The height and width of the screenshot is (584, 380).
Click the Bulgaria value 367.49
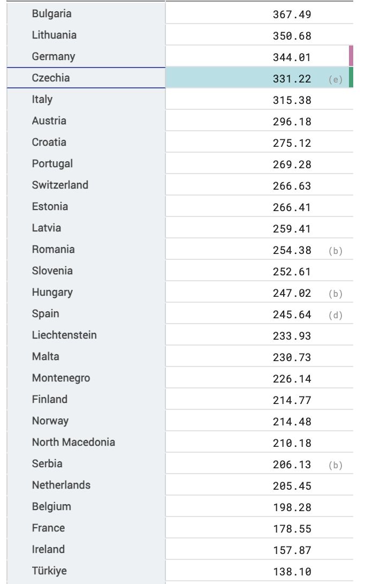tap(292, 14)
